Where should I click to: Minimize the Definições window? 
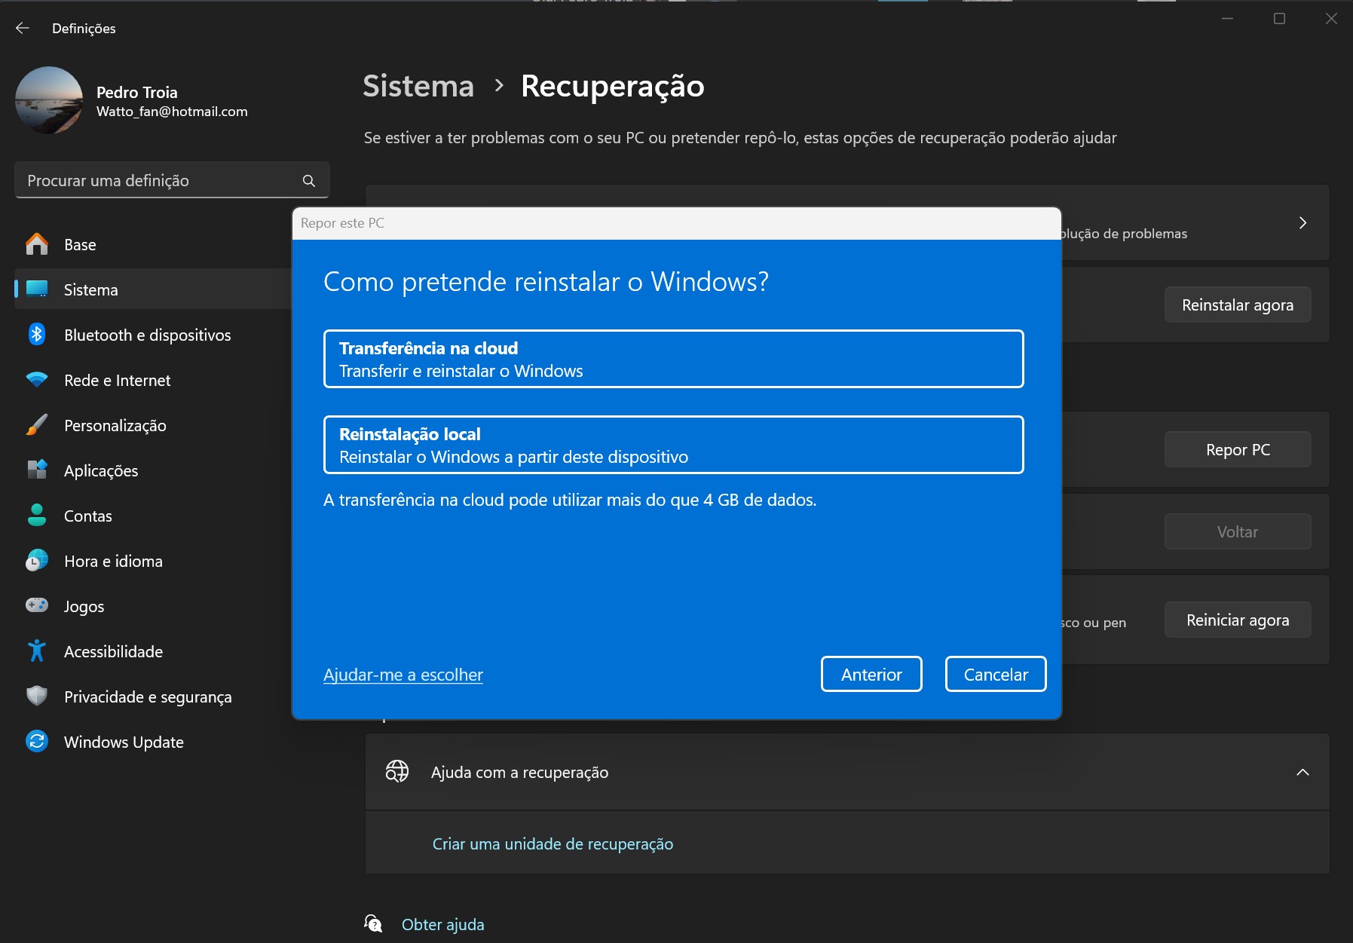point(1227,19)
